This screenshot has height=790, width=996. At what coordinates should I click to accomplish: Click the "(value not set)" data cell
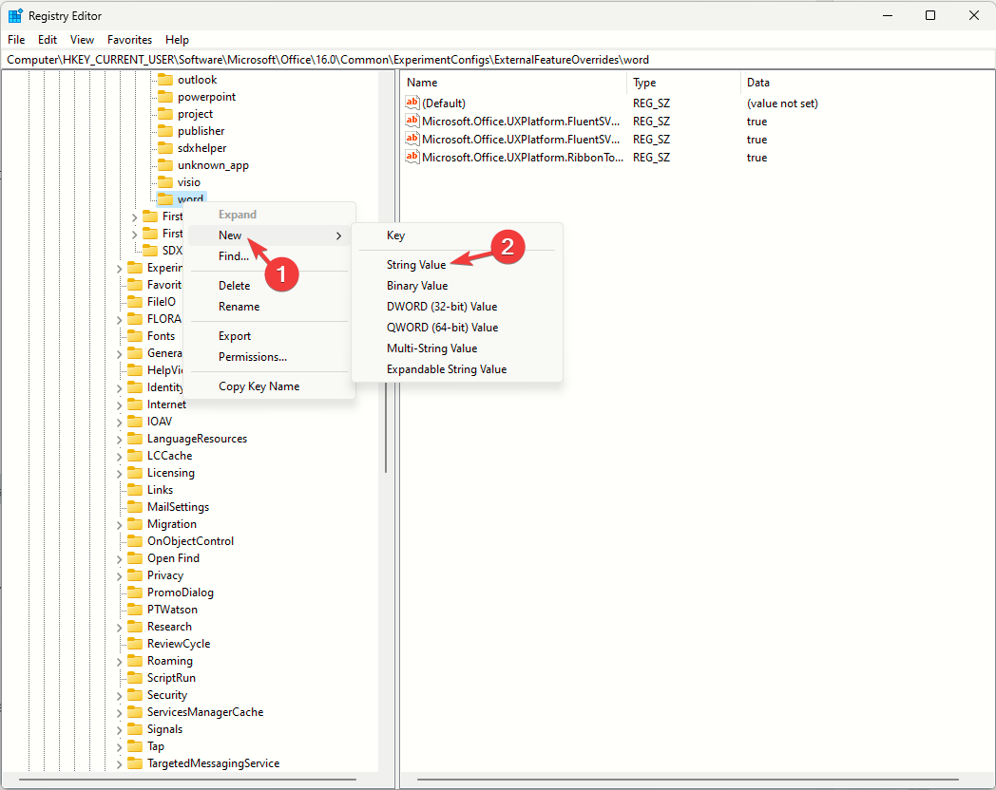(782, 103)
